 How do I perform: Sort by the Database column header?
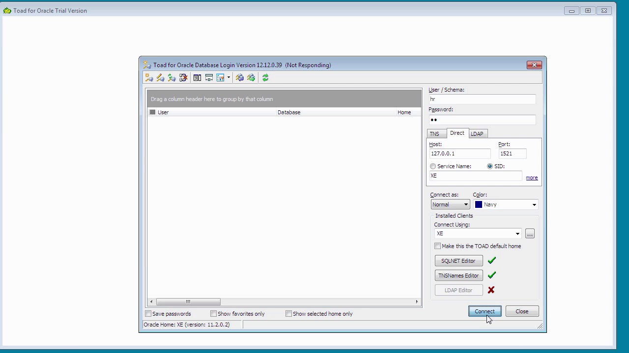point(336,112)
